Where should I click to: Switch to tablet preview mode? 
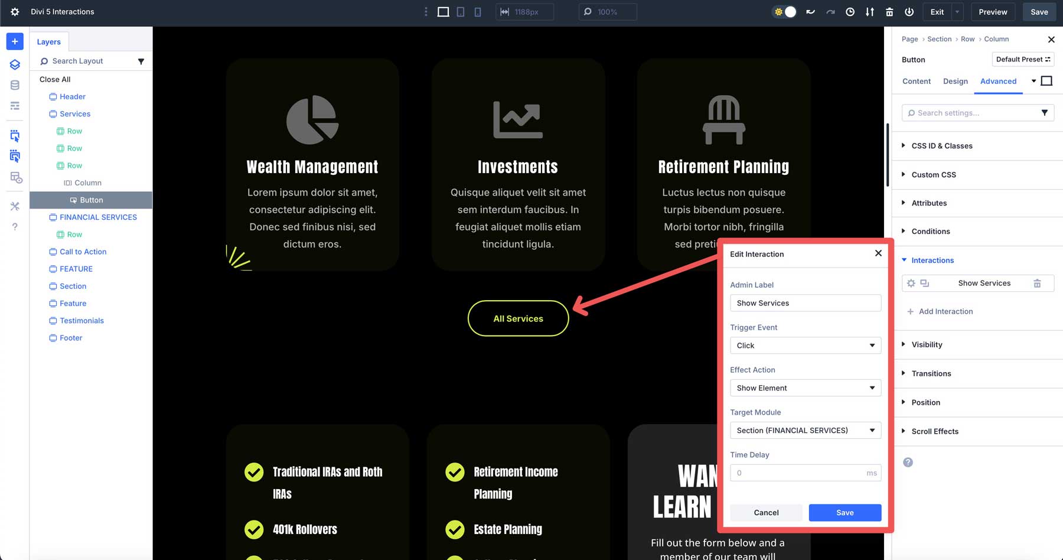[x=460, y=12]
